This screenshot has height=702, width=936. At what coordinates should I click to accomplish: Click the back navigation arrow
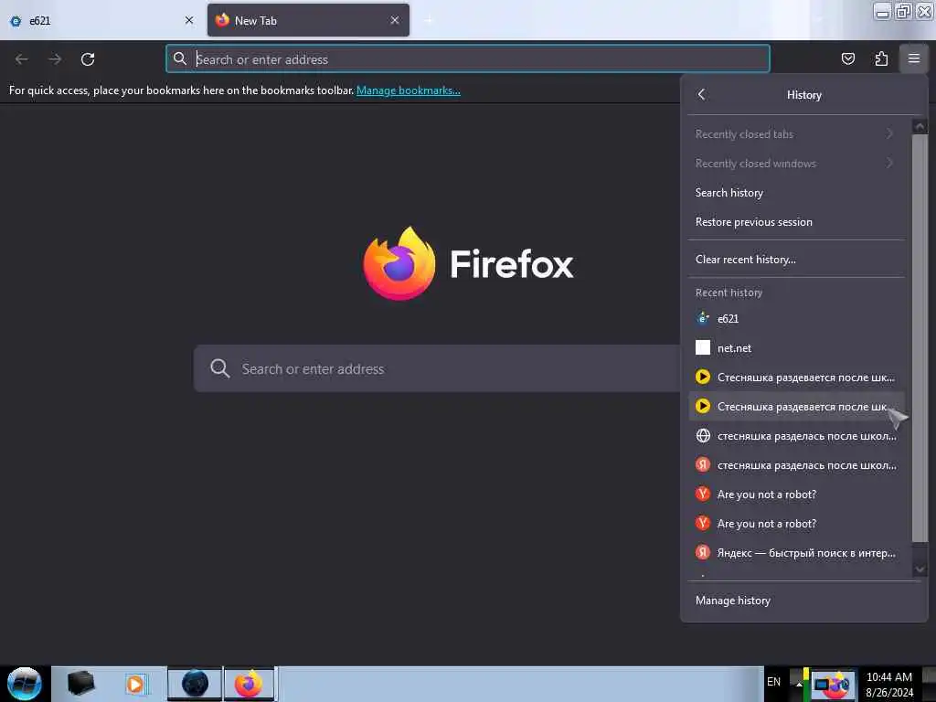22,59
